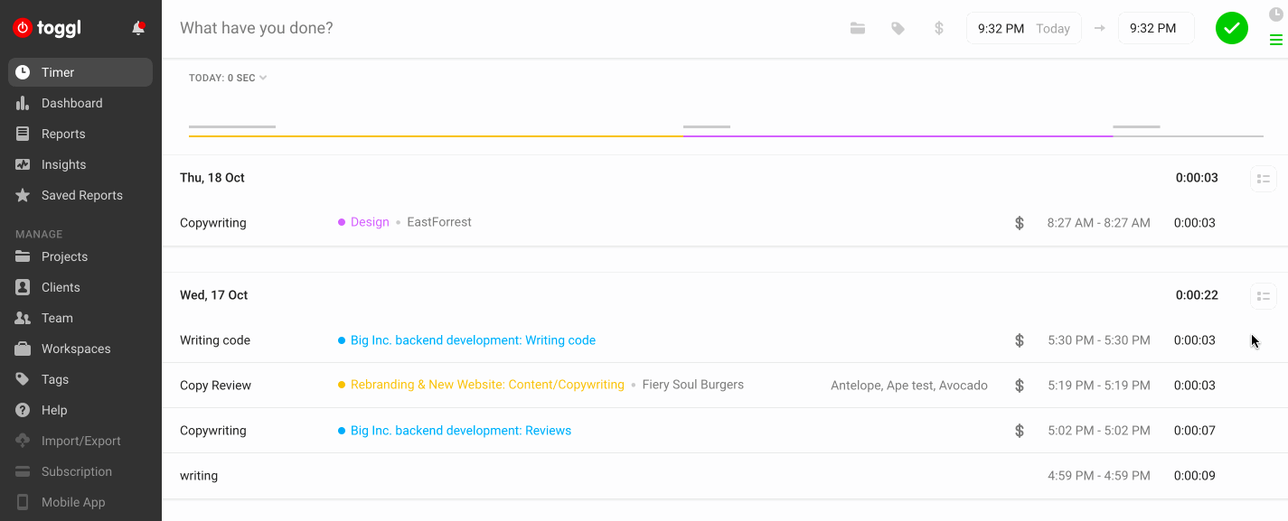The width and height of the screenshot is (1288, 521).
Task: Click duration 0:00:07 of Copywriting entry
Action: (x=1195, y=431)
